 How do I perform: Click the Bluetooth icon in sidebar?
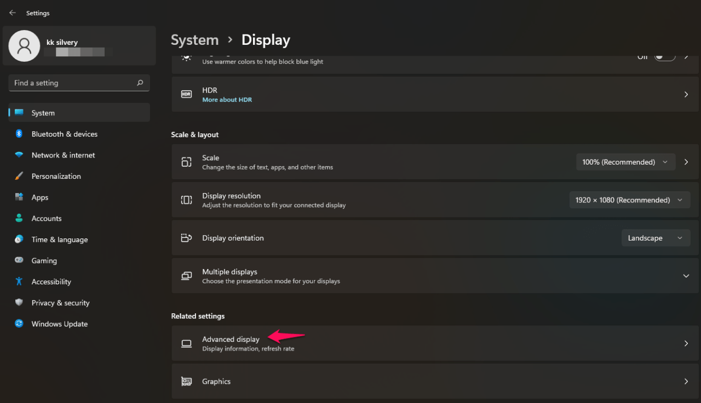coord(19,134)
